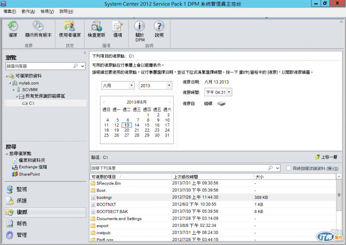Screen dimensions: 346x245
Task: Open the list search dropdown arrow
Action: (x=278, y=168)
